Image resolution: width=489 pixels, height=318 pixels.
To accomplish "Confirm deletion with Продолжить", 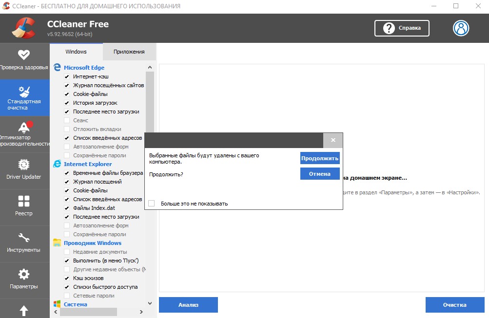I will point(319,158).
